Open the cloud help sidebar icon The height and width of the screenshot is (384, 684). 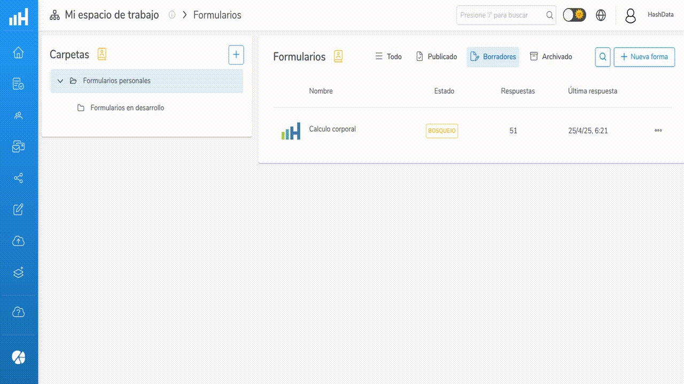click(19, 312)
